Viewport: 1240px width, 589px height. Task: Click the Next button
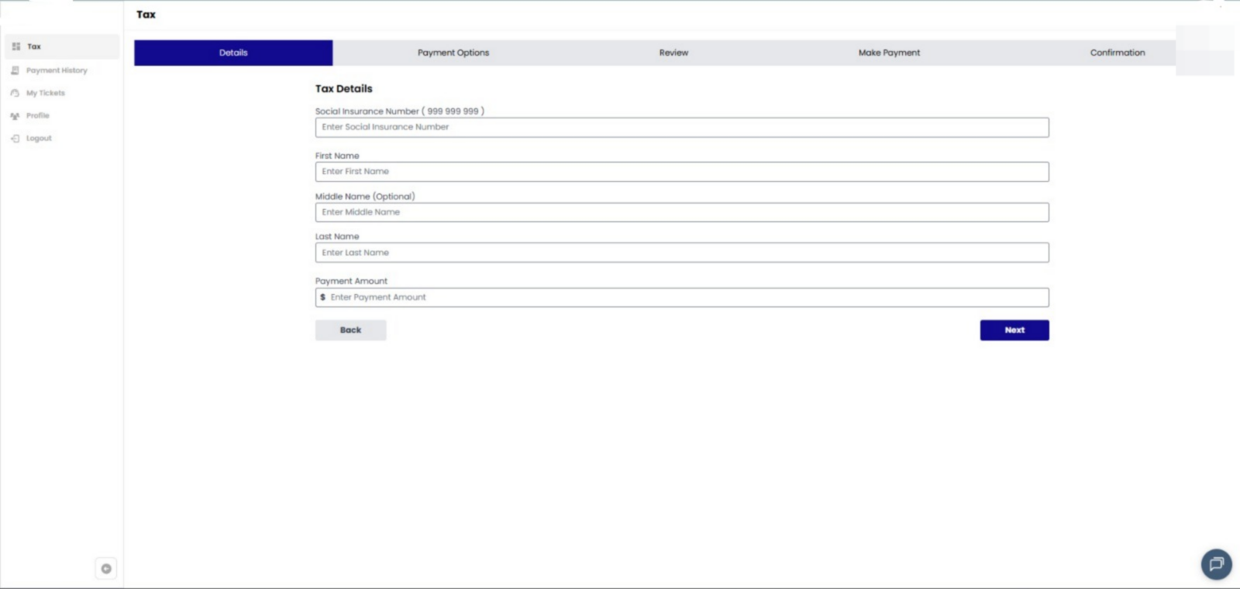pos(1014,330)
